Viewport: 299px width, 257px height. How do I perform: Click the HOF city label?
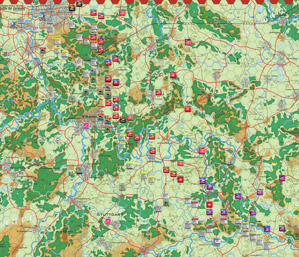click(x=243, y=125)
